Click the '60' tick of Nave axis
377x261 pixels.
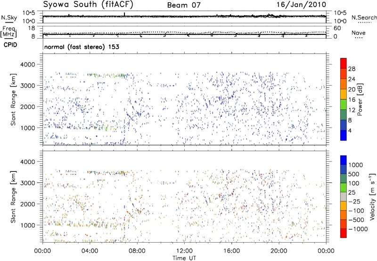(337, 28)
